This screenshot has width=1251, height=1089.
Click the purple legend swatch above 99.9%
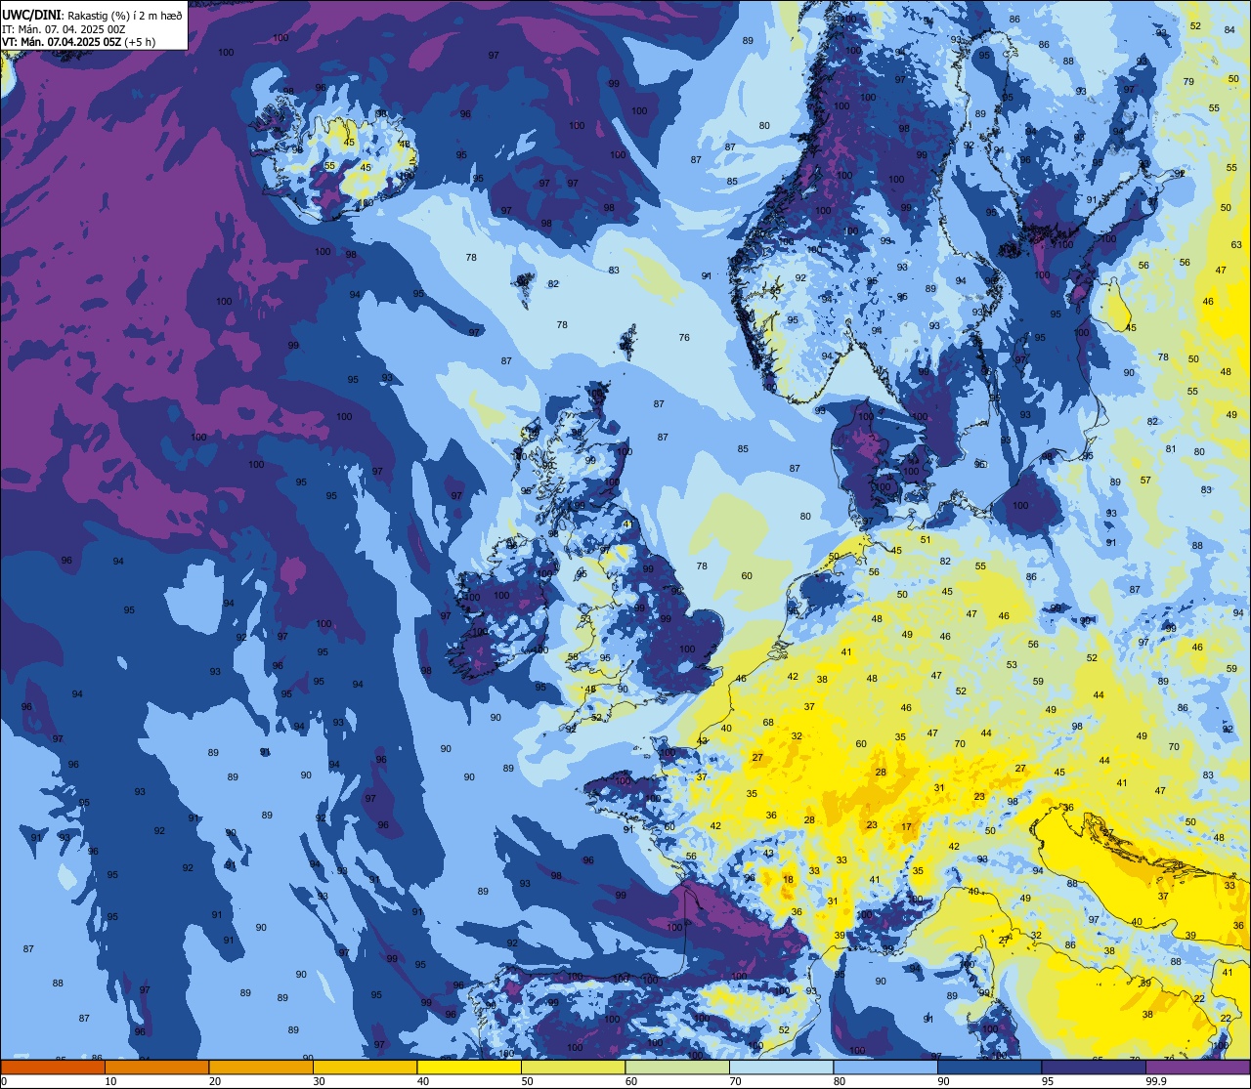coord(1197,1067)
